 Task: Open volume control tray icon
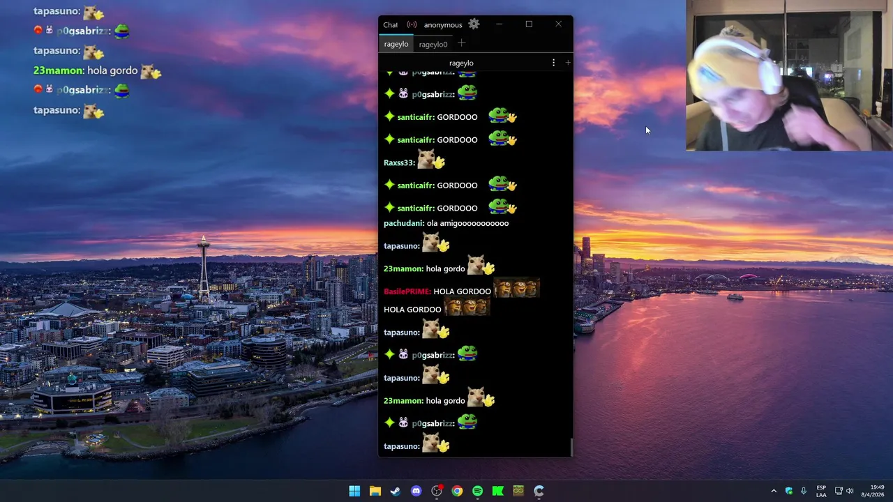click(850, 491)
